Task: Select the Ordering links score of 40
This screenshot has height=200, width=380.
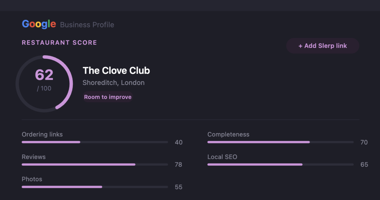Action: pyautogui.click(x=179, y=142)
